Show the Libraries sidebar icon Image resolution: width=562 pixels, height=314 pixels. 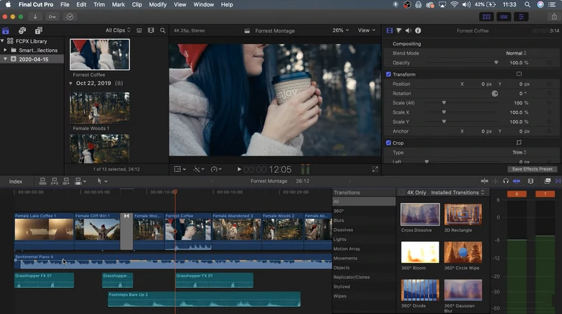tap(6, 30)
